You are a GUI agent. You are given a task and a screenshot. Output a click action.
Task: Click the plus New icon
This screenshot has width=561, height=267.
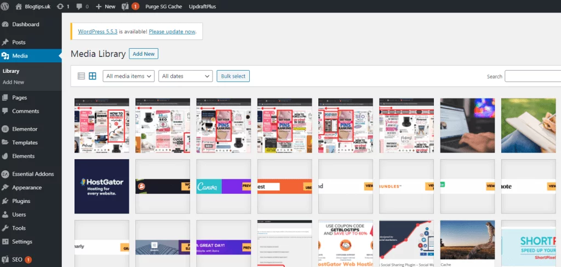(99, 7)
